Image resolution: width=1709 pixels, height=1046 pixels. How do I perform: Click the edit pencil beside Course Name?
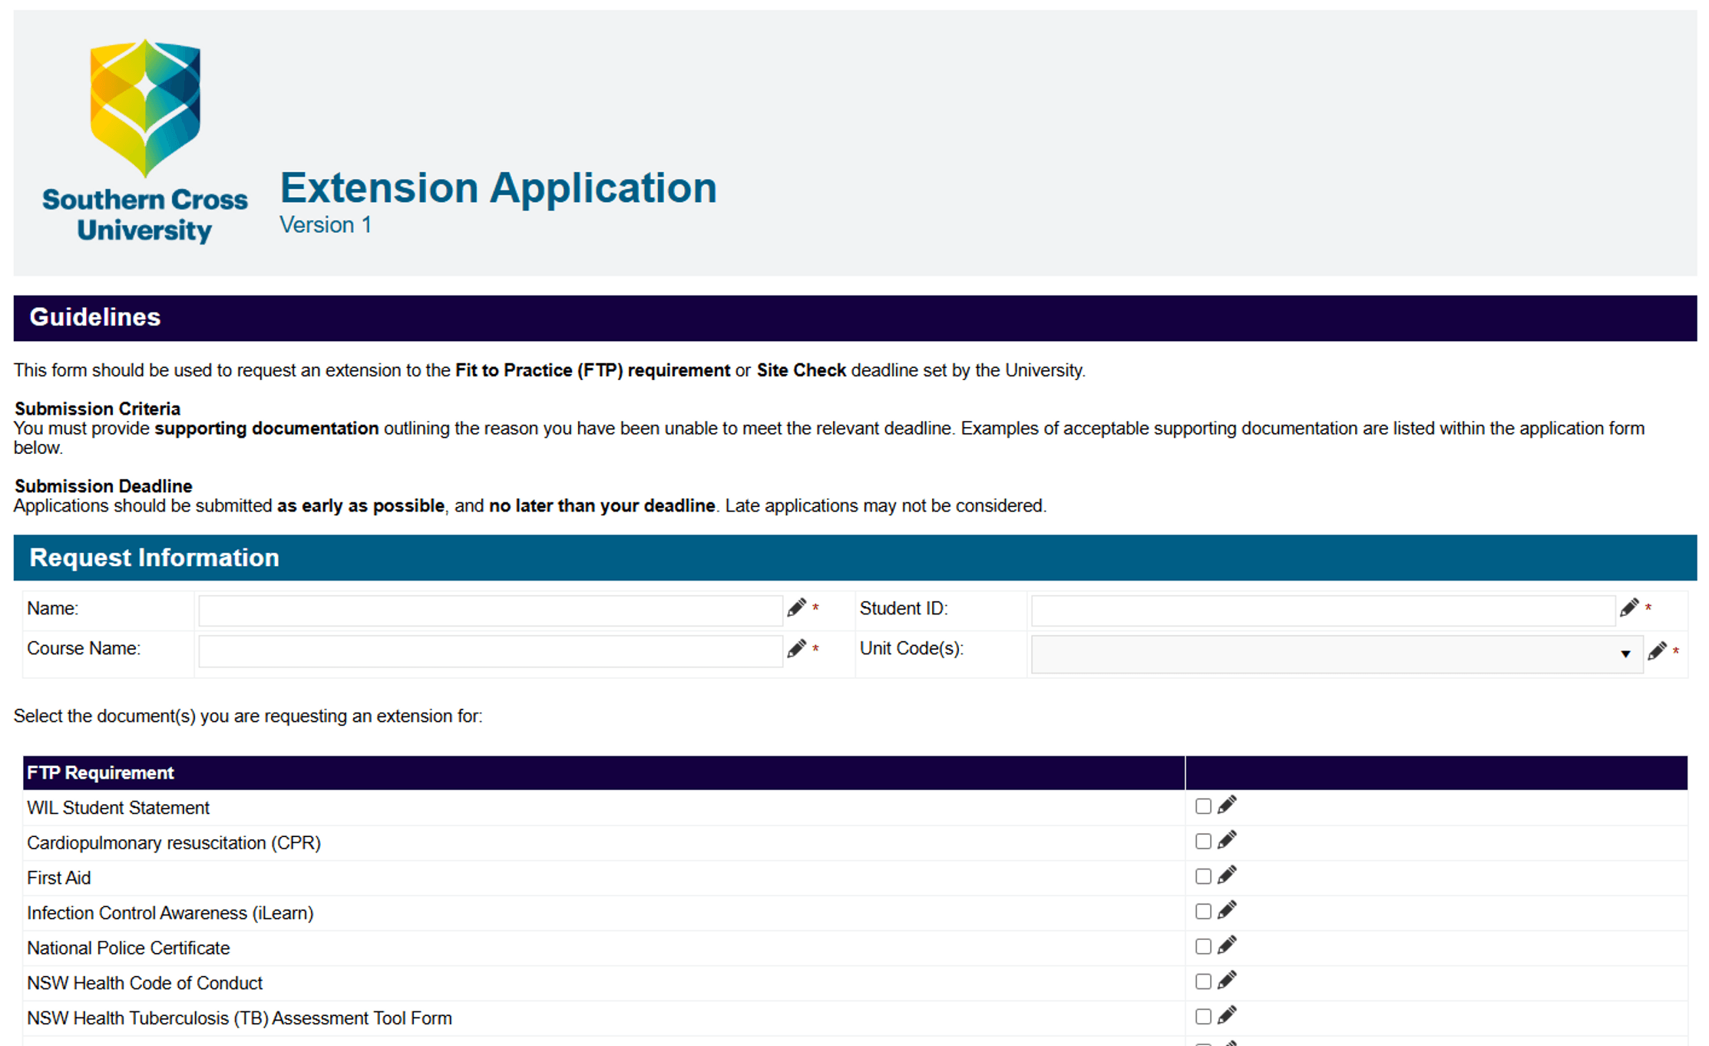[797, 649]
